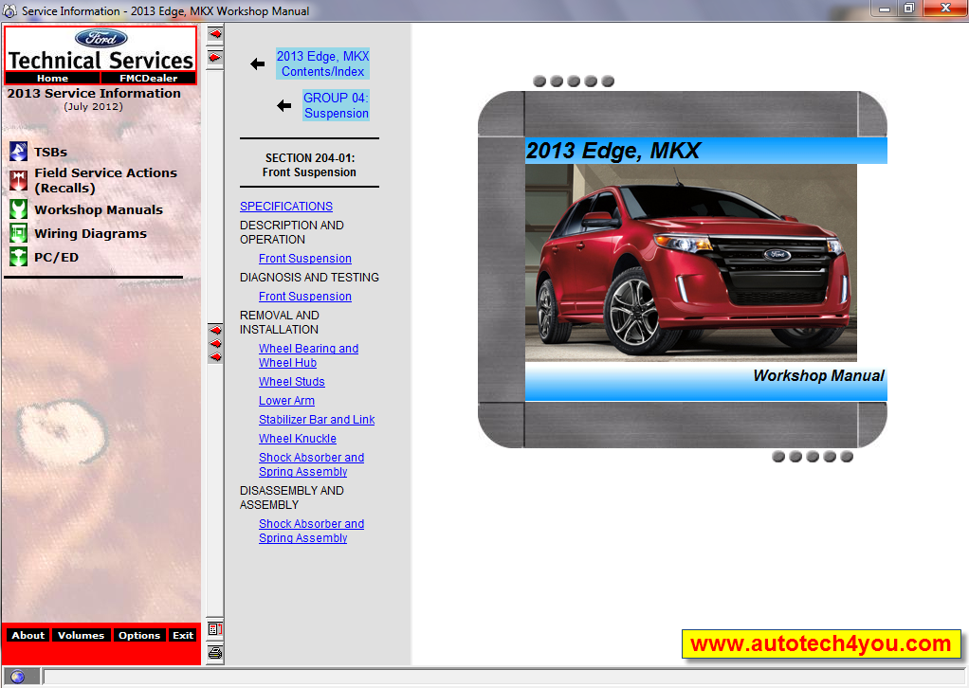Click the 'Workshop Manual' cover caption
The image size is (969, 688).
coord(818,375)
